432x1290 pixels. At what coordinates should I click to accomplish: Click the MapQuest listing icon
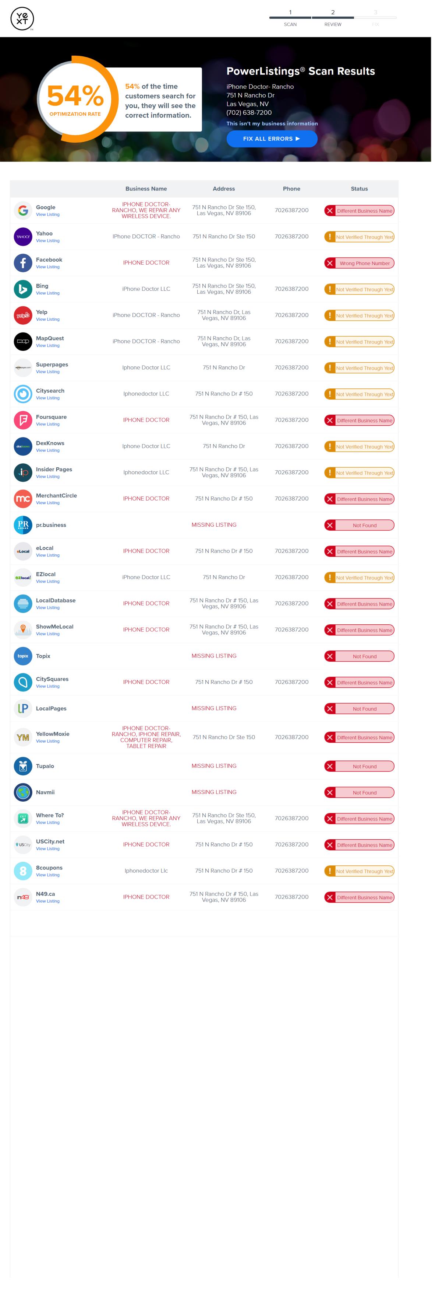click(x=23, y=342)
